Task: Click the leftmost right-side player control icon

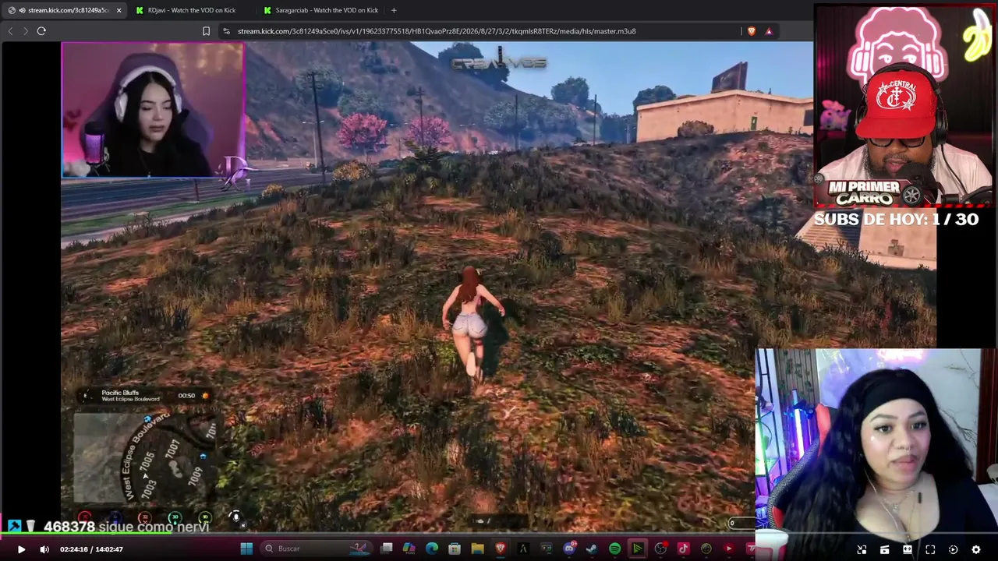Action: pyautogui.click(x=862, y=549)
